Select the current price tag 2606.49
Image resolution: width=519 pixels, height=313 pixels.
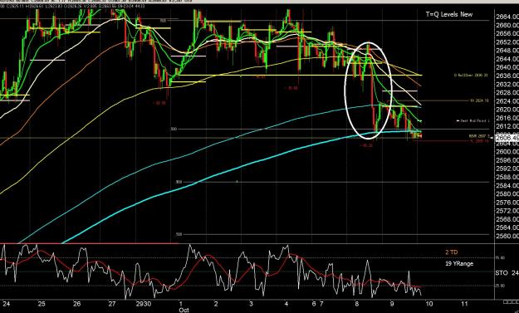[x=507, y=138]
